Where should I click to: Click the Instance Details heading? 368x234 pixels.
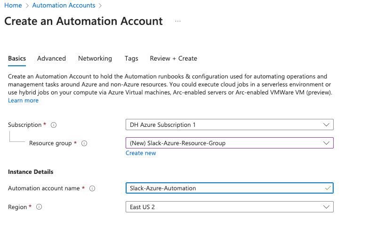point(31,172)
